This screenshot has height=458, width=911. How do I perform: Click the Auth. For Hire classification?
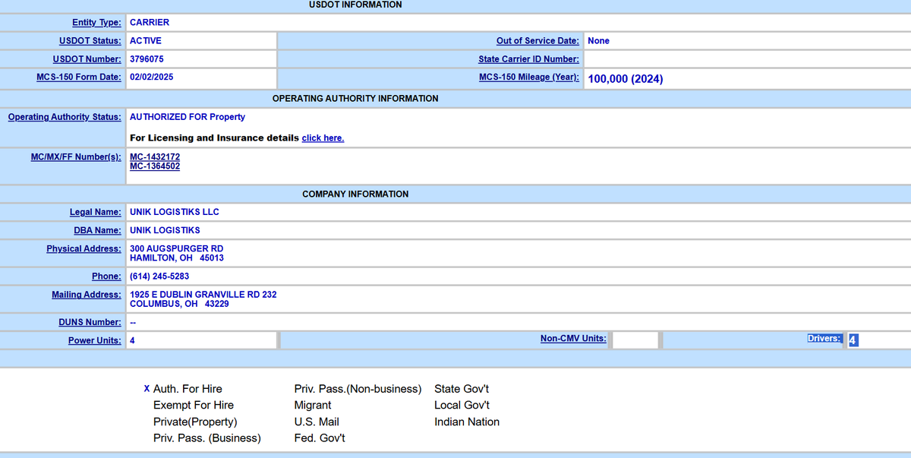[188, 389]
